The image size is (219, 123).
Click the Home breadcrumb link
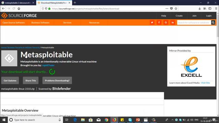click(x=4, y=47)
